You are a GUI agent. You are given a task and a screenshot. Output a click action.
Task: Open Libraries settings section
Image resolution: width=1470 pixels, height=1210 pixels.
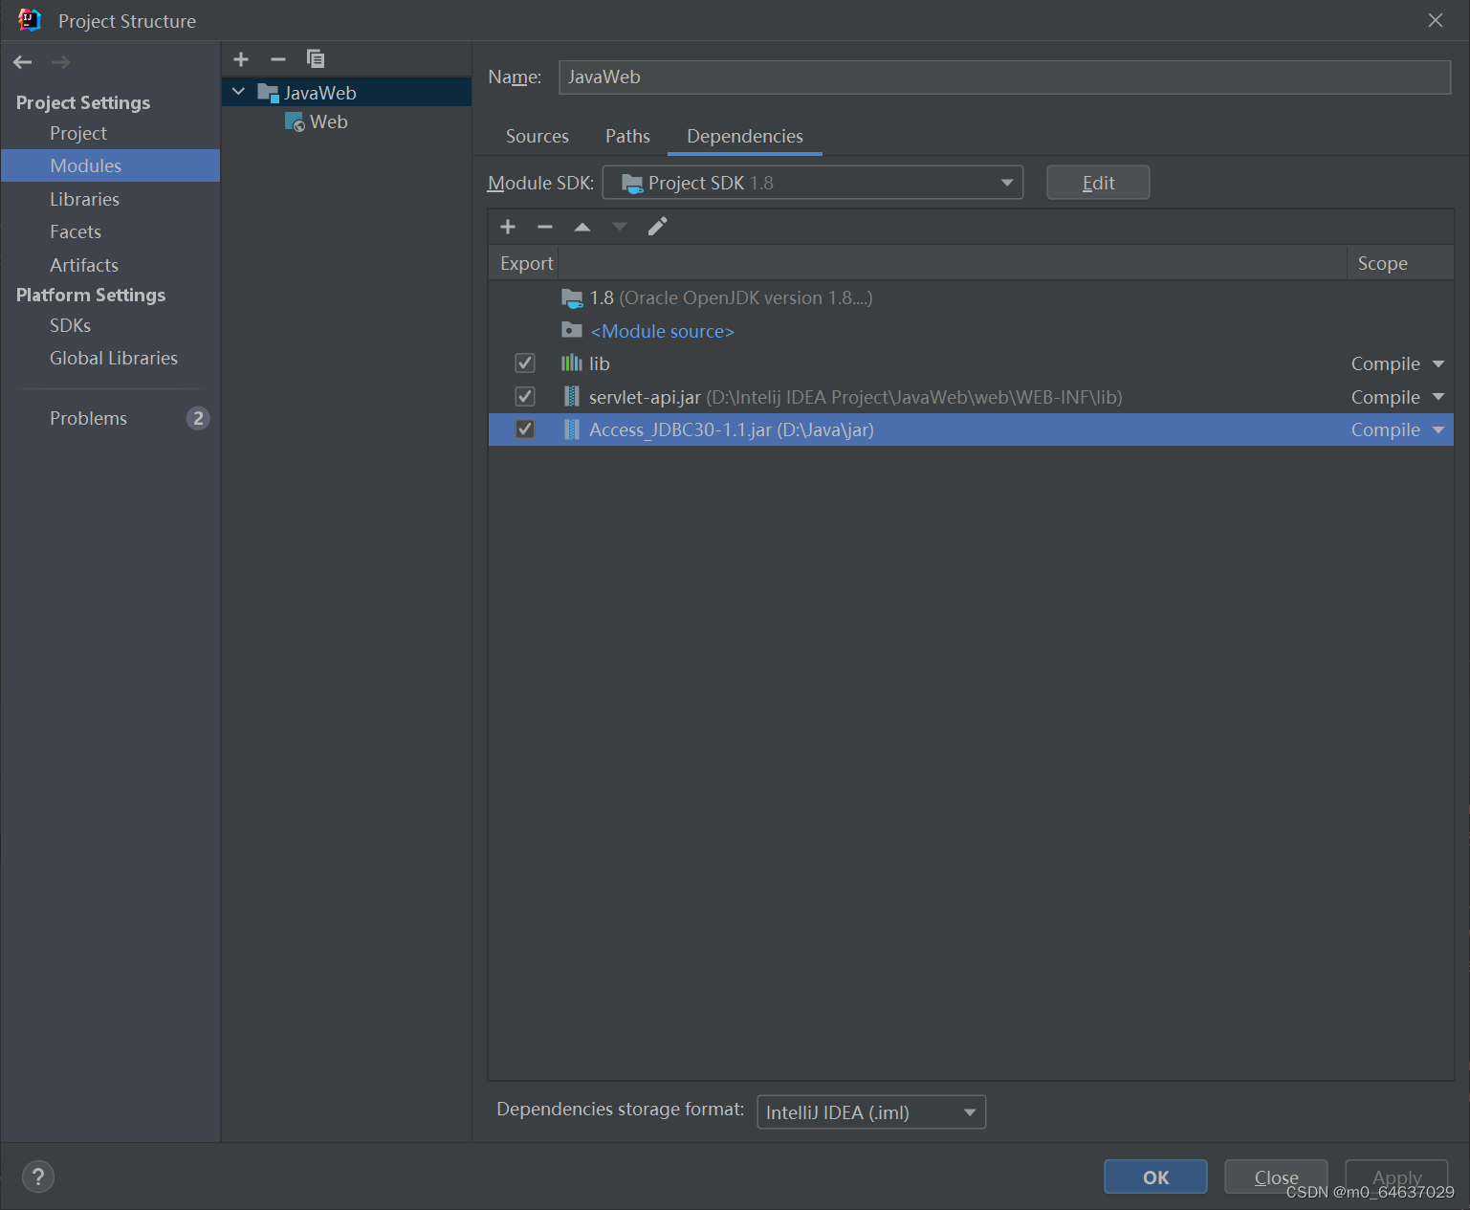click(84, 199)
